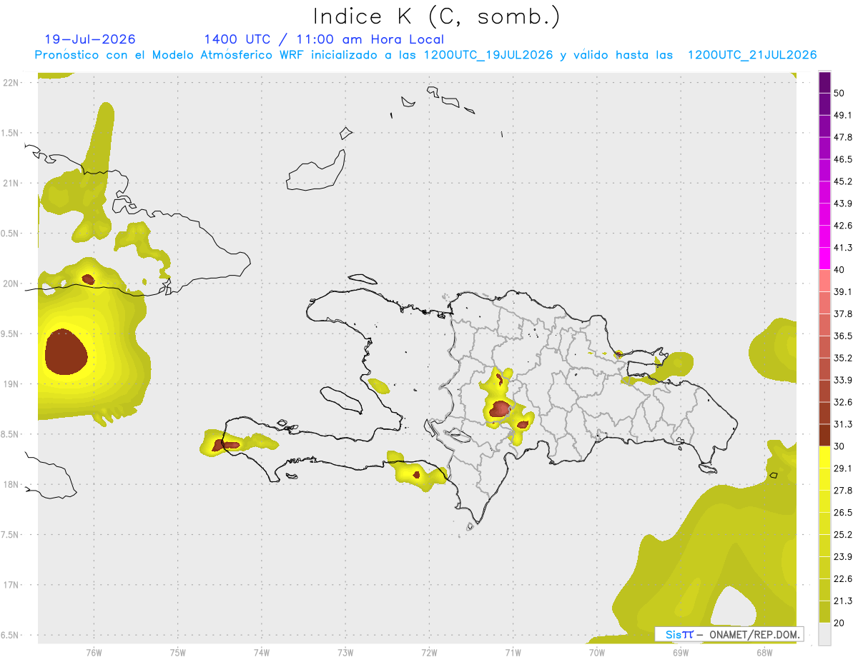Screen dimensions: 858x662
Task: Click the legend value "40"
Action: (839, 270)
